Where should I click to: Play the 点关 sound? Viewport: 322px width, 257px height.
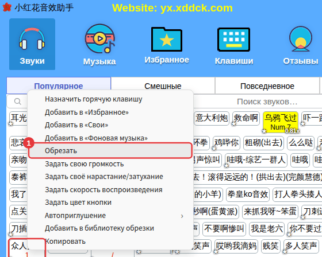click(18, 212)
